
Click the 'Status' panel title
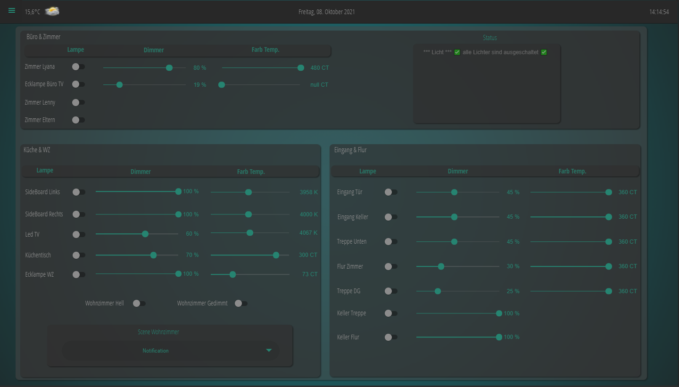(490, 38)
